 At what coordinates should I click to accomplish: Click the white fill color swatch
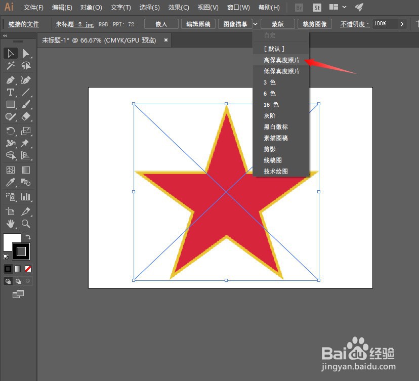click(12, 243)
